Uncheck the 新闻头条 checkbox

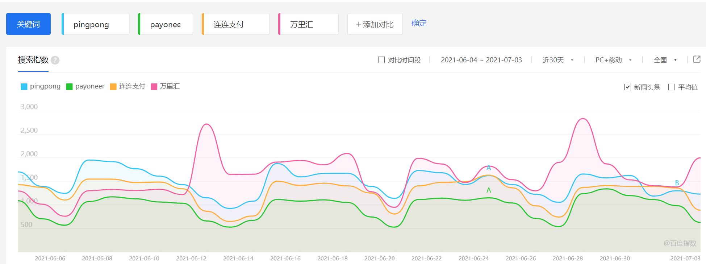click(628, 87)
